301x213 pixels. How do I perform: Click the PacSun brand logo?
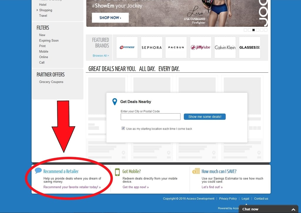(176, 47)
